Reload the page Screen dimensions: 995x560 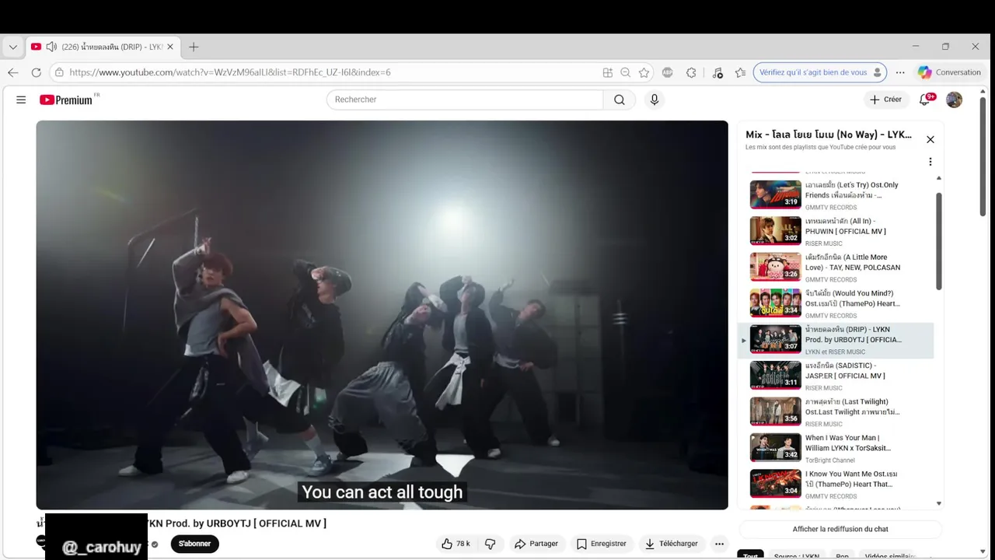click(36, 72)
